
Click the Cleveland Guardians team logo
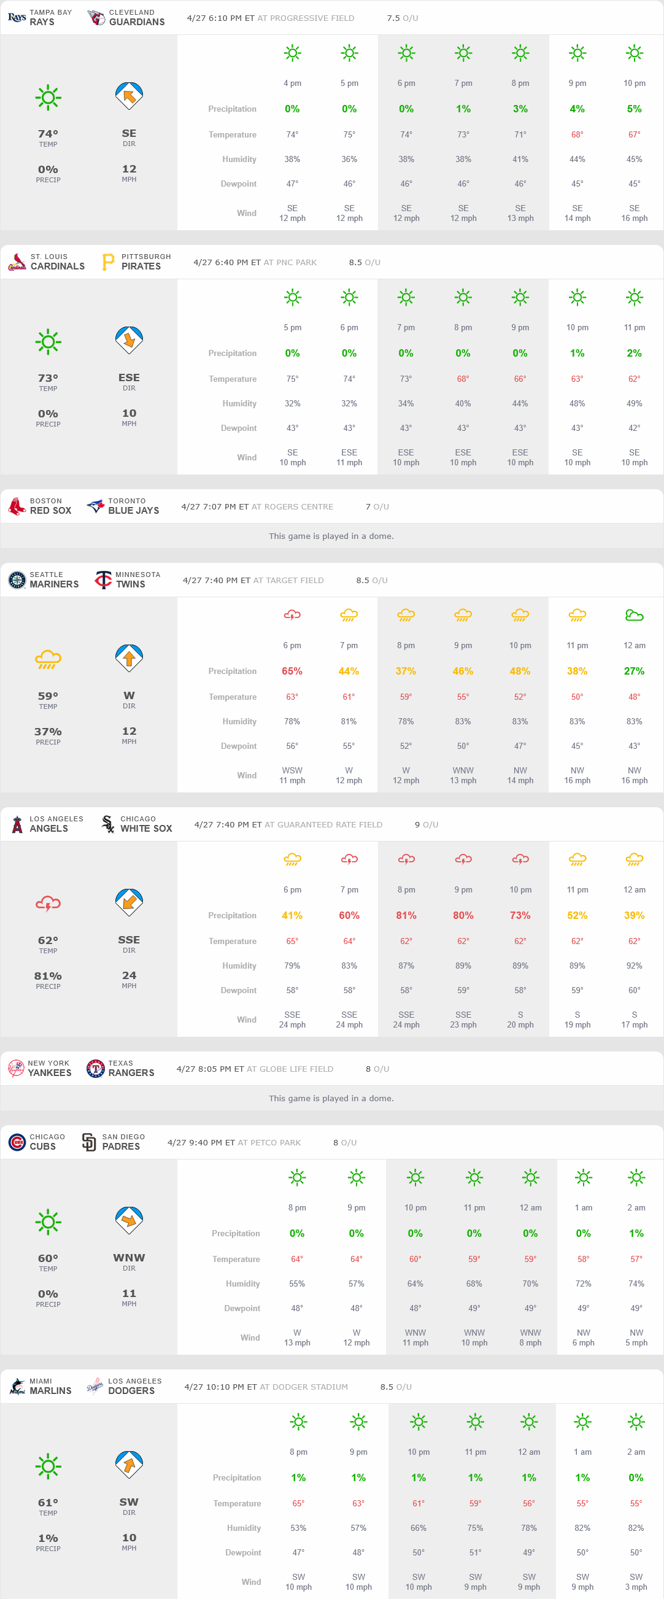pyautogui.click(x=96, y=17)
